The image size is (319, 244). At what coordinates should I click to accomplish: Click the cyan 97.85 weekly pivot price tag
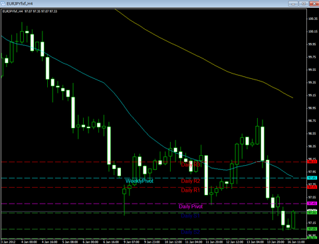tap(312, 178)
